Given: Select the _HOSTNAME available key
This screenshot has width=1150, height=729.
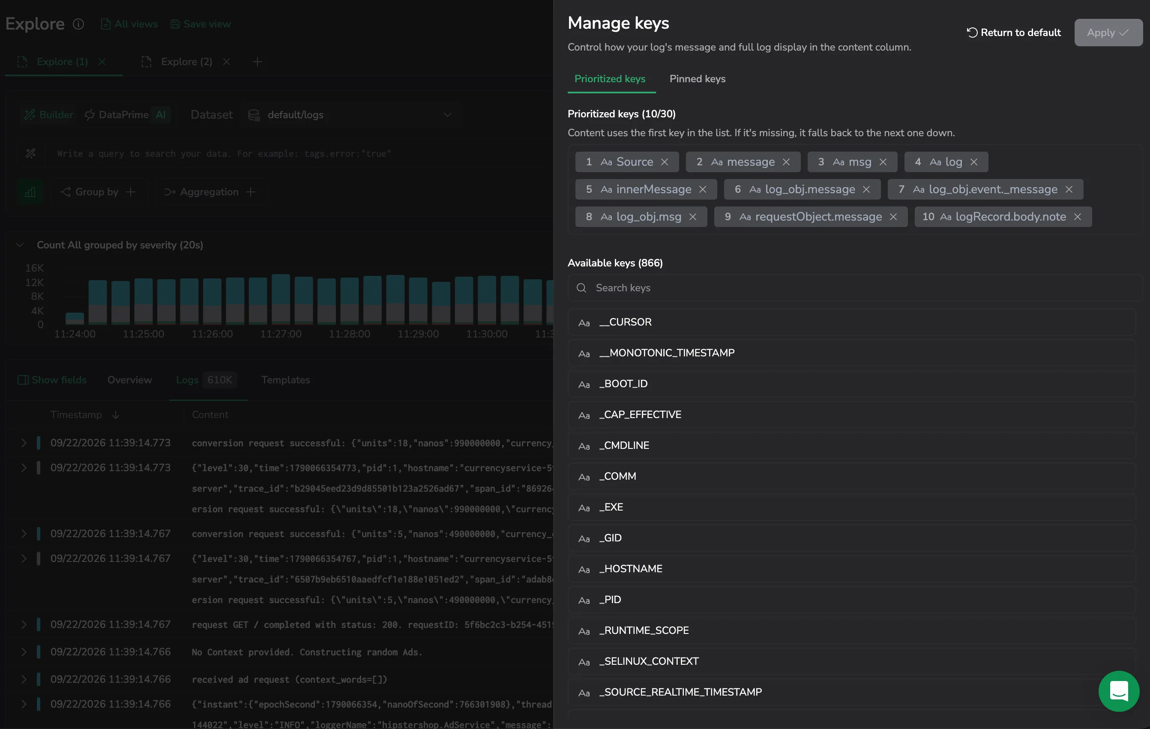Looking at the screenshot, I should (851, 569).
